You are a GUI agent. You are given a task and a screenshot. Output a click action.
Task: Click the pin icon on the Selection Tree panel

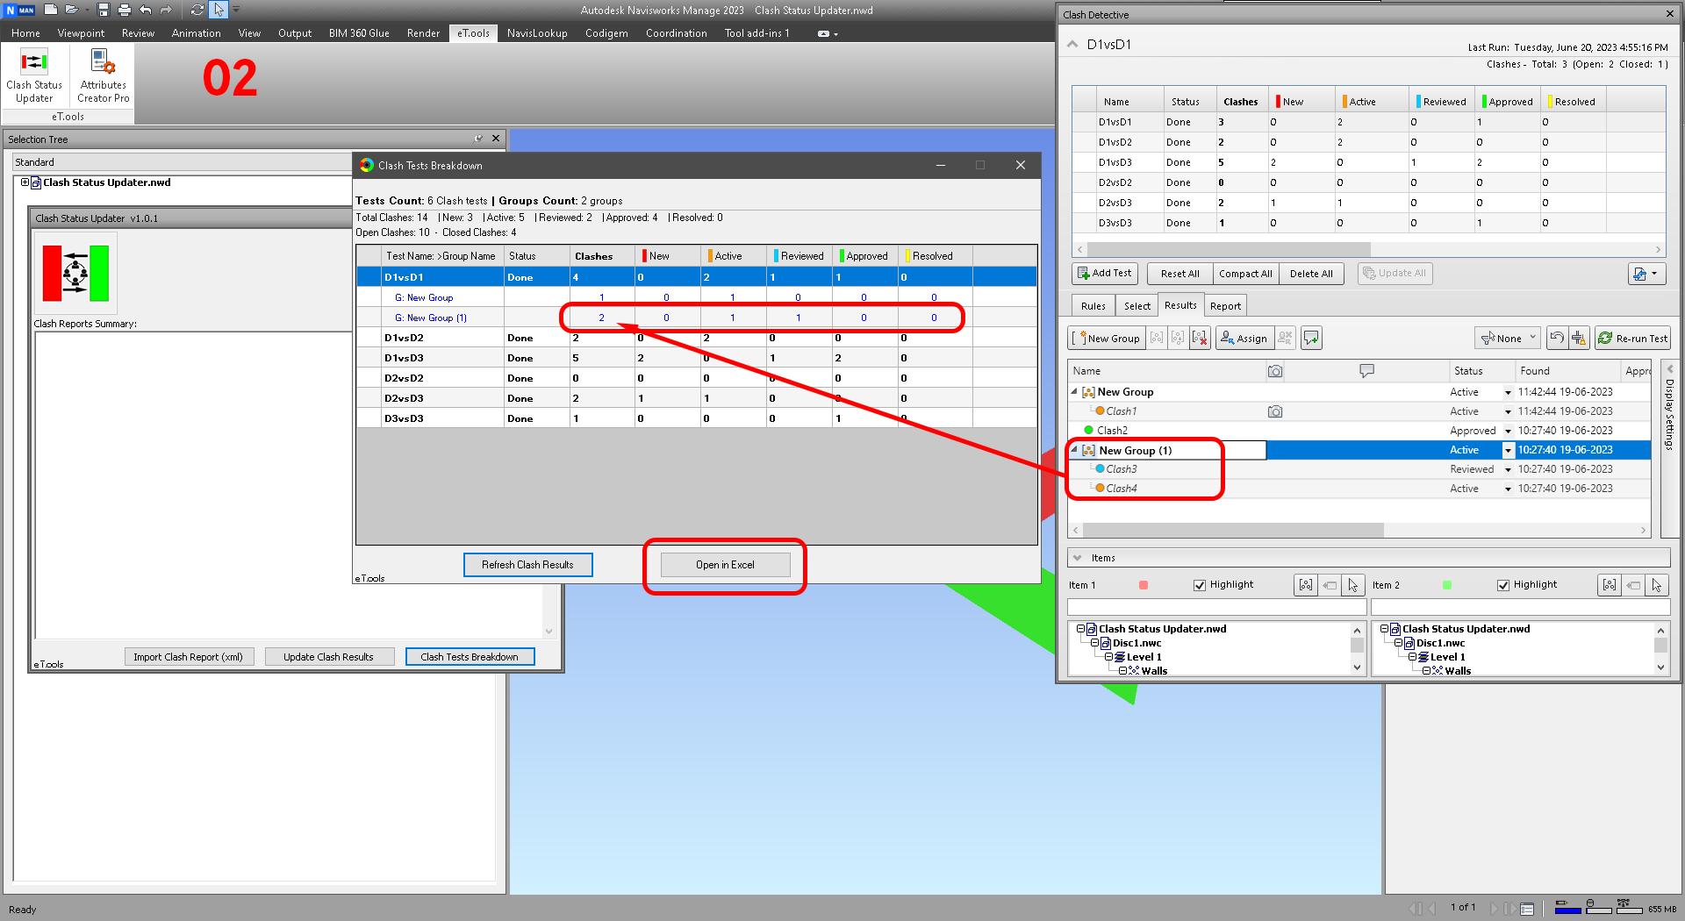(x=478, y=139)
